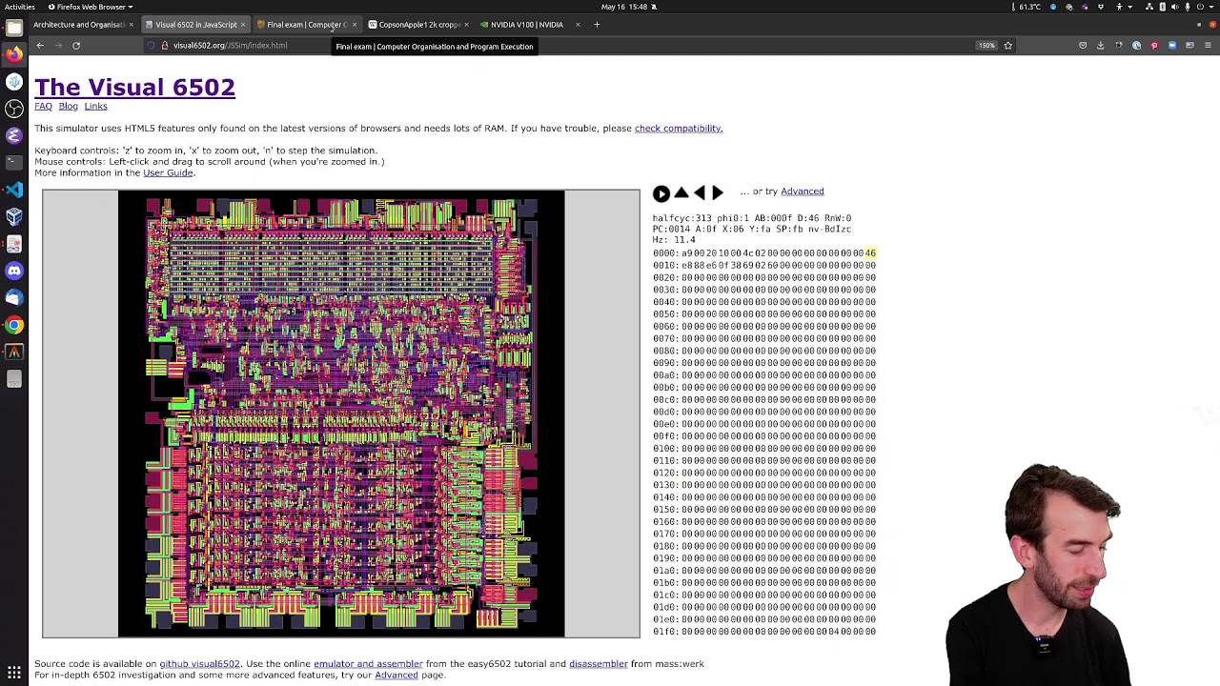Open the Blog link
Screen dimensions: 1220x686
68,106
